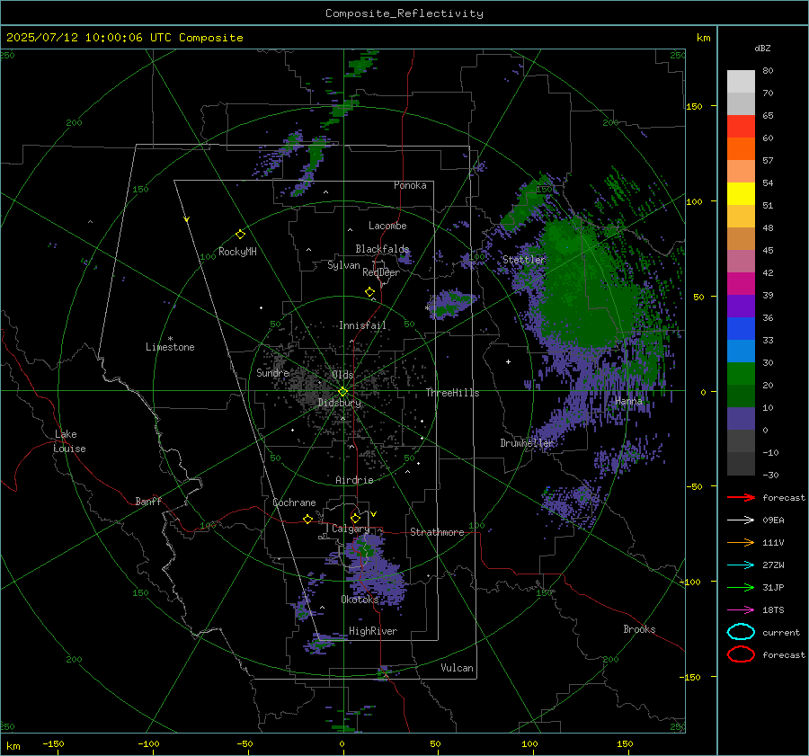The width and height of the screenshot is (809, 756).
Task: Click the cyan current ellipse icon
Action: 741,632
